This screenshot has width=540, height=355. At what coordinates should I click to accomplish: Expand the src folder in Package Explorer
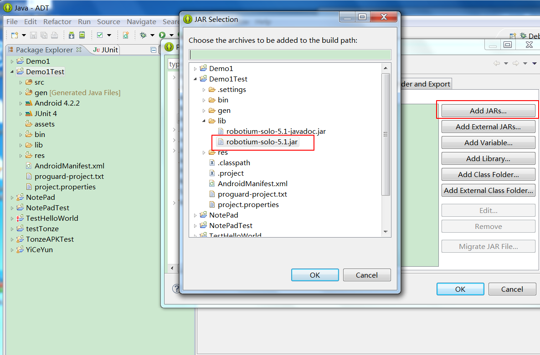(21, 82)
